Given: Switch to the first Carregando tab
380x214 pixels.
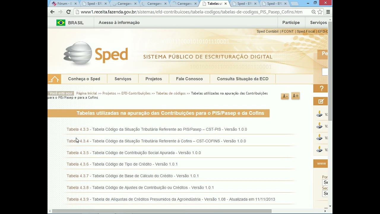Looking at the screenshot, I should coord(124,4).
